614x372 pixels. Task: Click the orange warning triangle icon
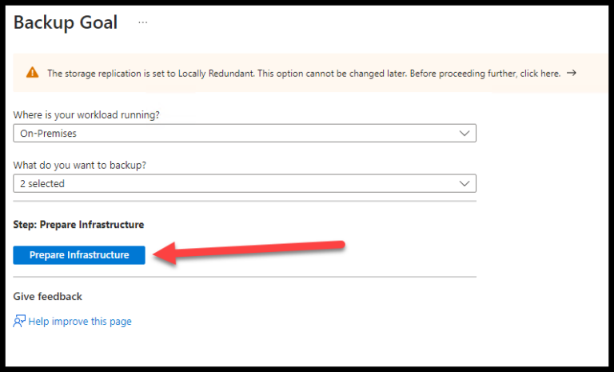32,73
